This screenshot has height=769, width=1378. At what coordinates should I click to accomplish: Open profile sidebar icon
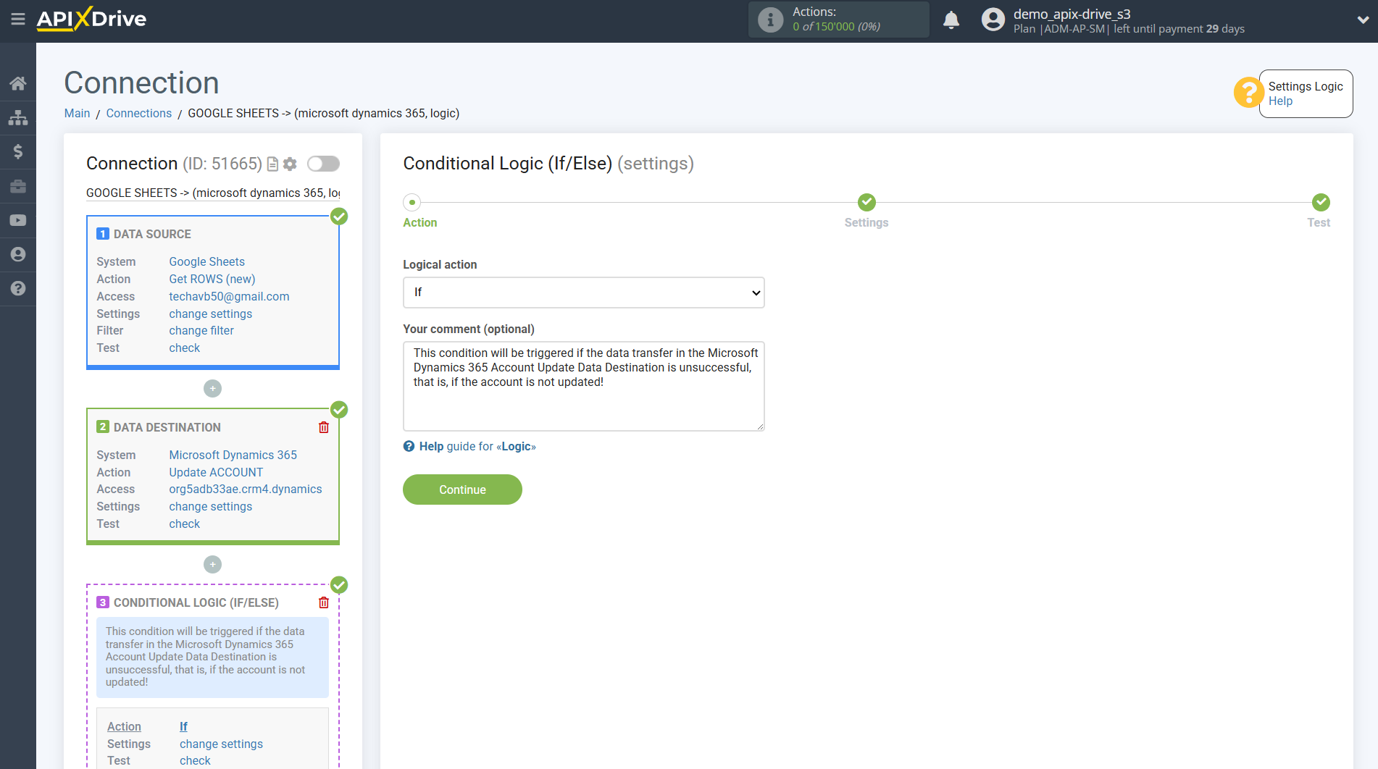[18, 254]
